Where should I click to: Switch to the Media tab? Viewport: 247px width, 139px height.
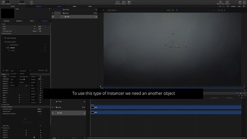[x=74, y=7]
